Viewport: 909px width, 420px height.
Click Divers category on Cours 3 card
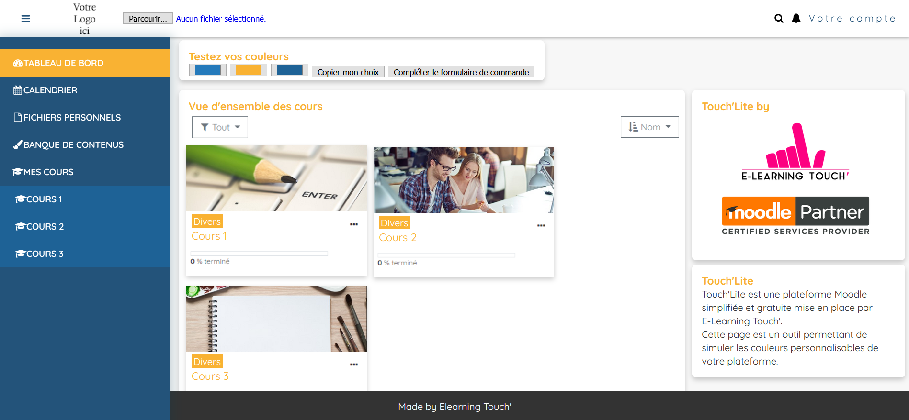pos(207,362)
